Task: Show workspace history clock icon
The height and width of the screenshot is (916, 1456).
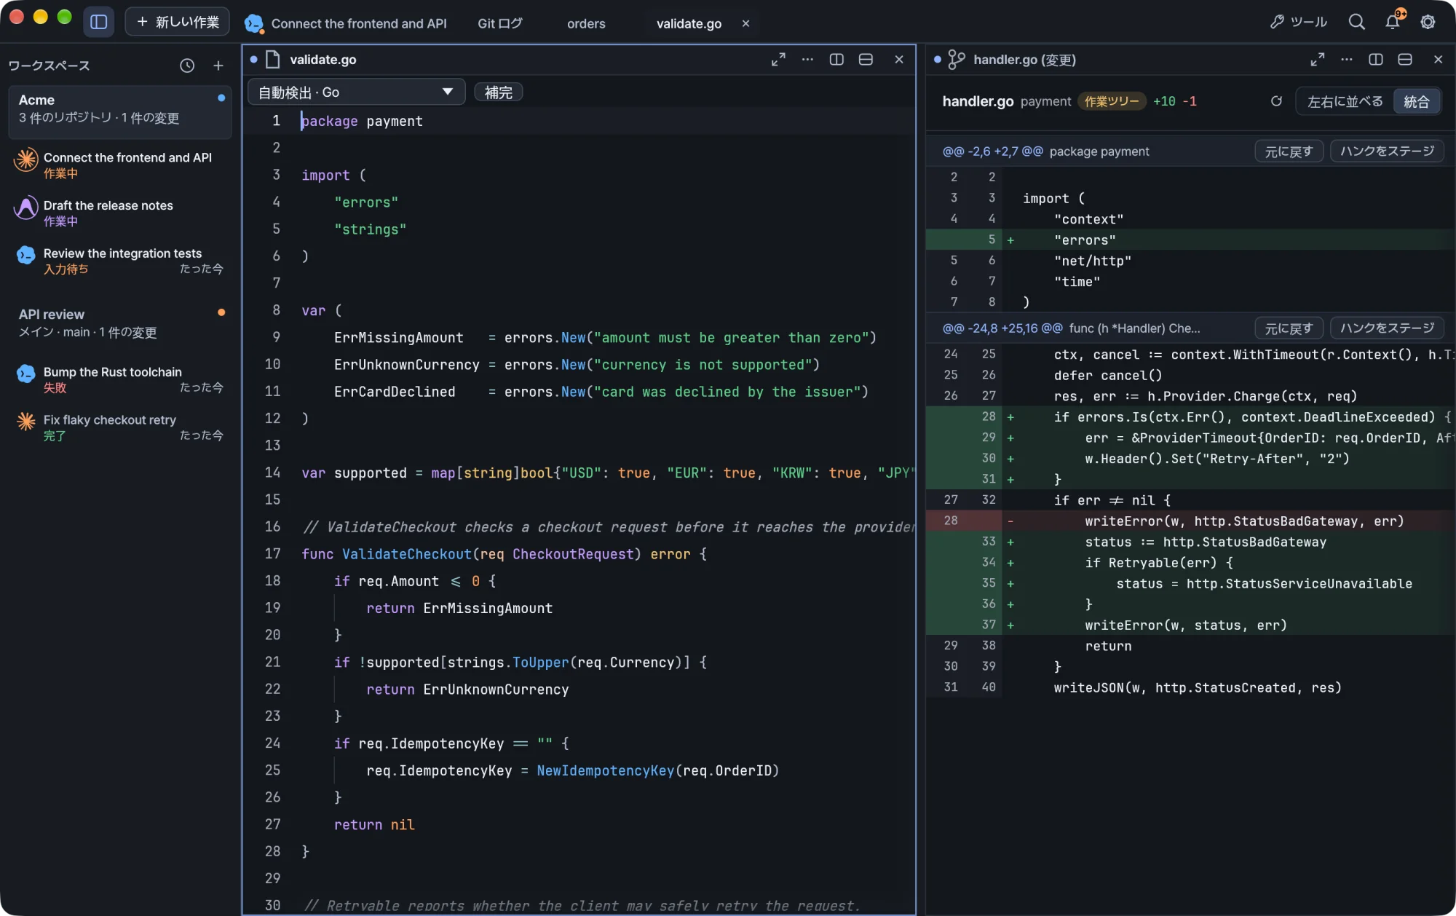Action: coord(187,66)
